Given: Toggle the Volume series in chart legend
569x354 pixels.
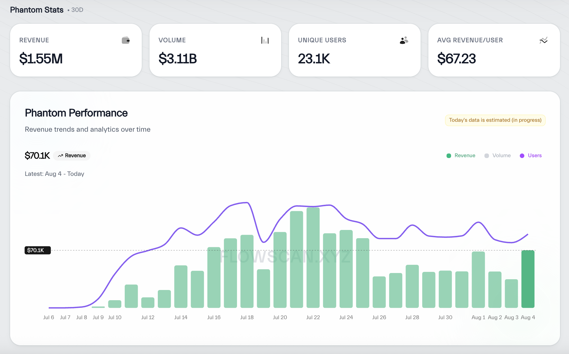Looking at the screenshot, I should point(501,155).
